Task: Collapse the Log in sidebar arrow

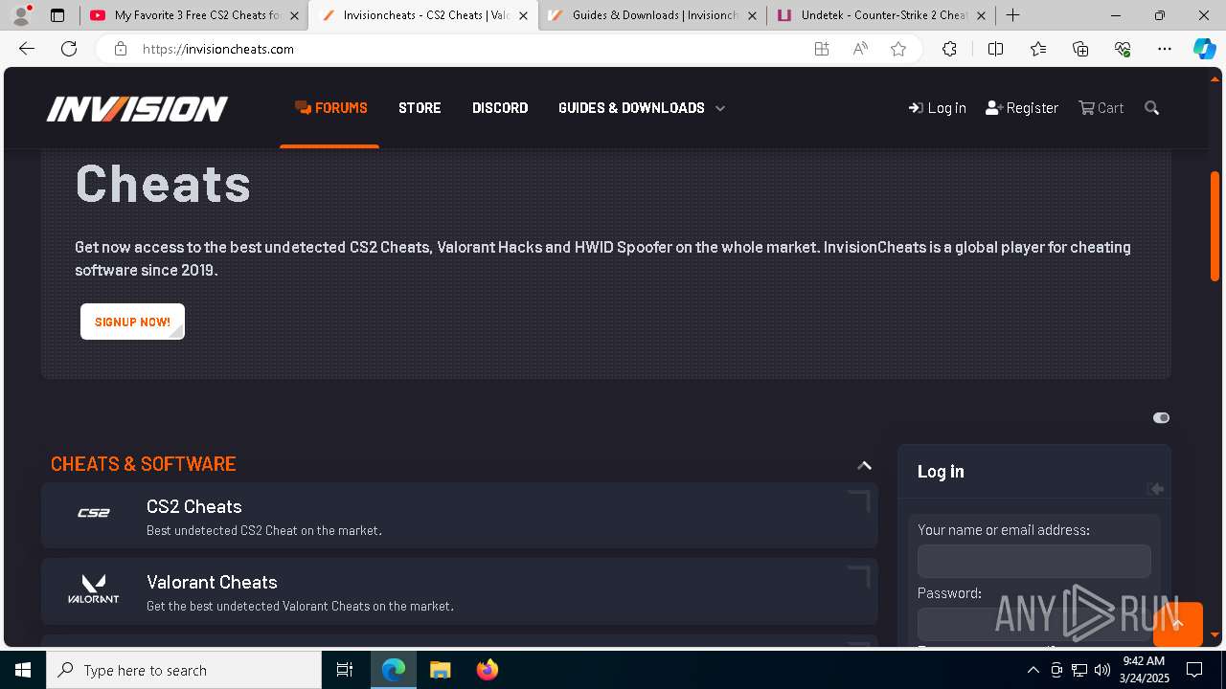Action: tap(1156, 489)
